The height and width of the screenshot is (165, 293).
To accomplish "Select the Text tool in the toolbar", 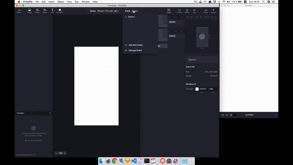I will (x=52, y=11).
